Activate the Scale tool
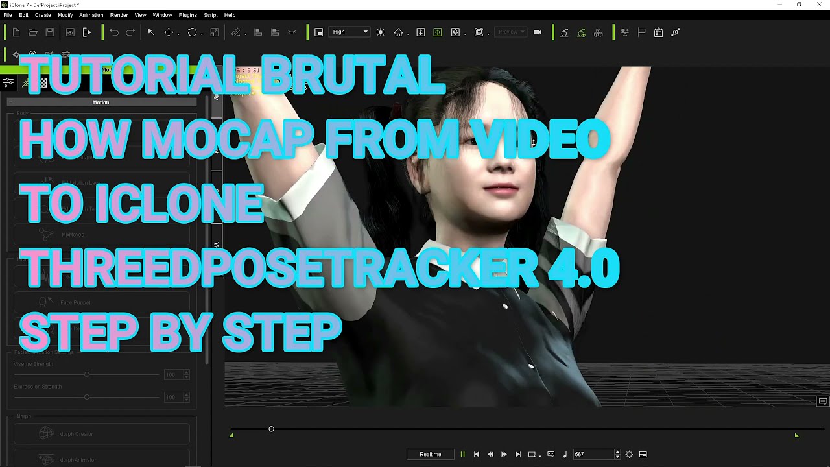Screen dimensions: 830x467 pyautogui.click(x=215, y=32)
